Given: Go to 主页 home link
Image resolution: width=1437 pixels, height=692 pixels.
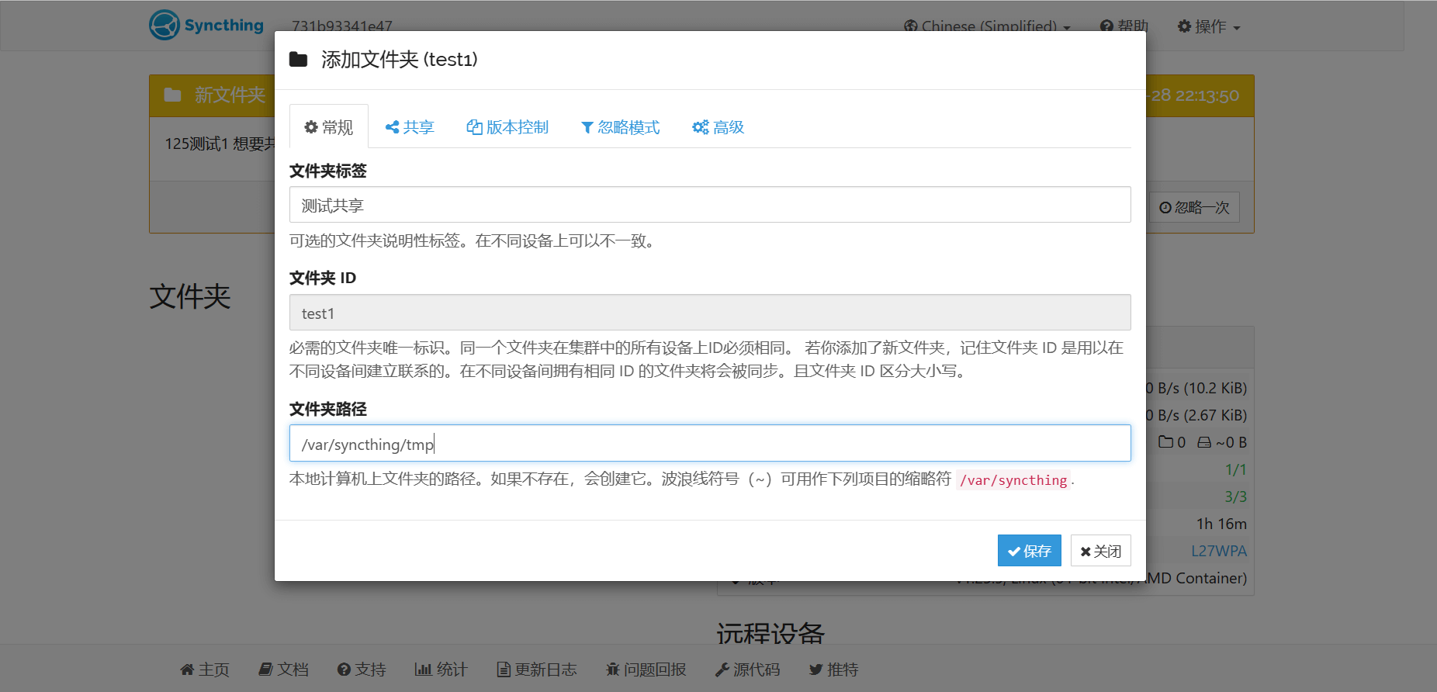Looking at the screenshot, I should pyautogui.click(x=205, y=670).
